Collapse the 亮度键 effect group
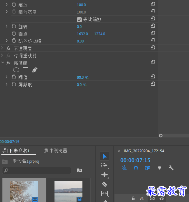The width and height of the screenshot is (189, 202). (x=2, y=62)
